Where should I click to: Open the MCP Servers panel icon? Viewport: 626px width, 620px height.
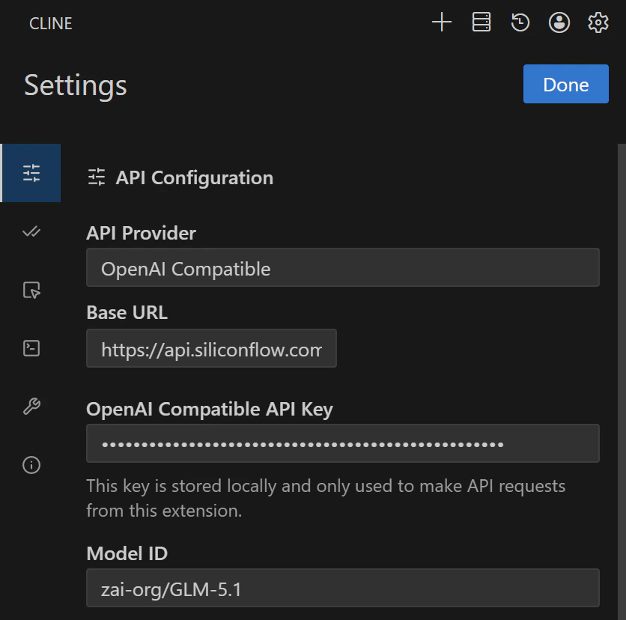[481, 22]
